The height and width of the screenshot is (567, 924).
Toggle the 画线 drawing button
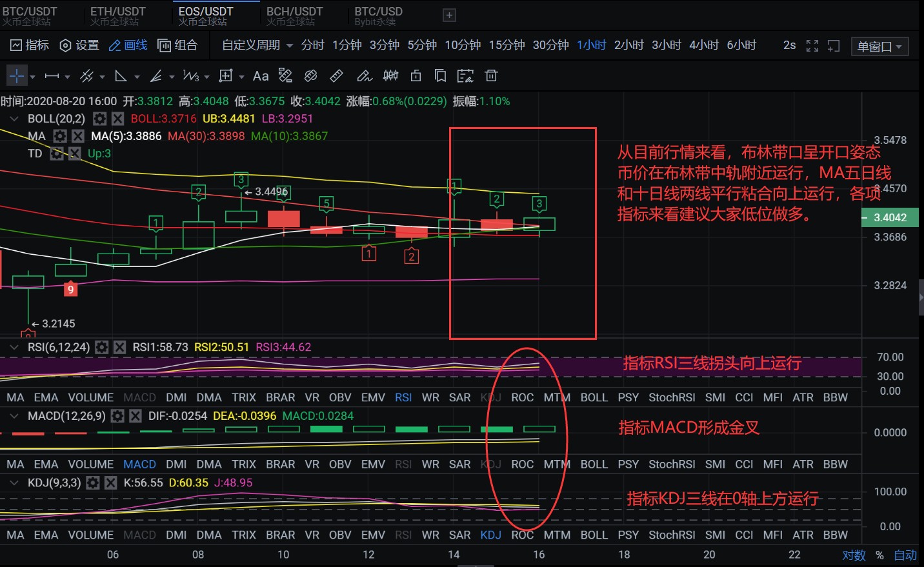(128, 45)
